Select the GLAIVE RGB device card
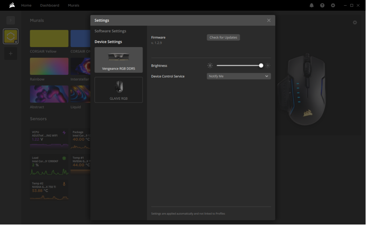Image resolution: width=367 pixels, height=226 pixels. pos(119,90)
